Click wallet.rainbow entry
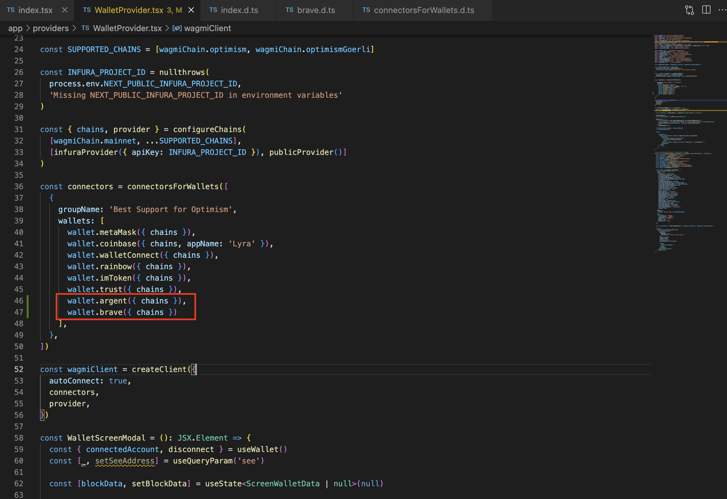The image size is (727, 499). click(x=129, y=267)
